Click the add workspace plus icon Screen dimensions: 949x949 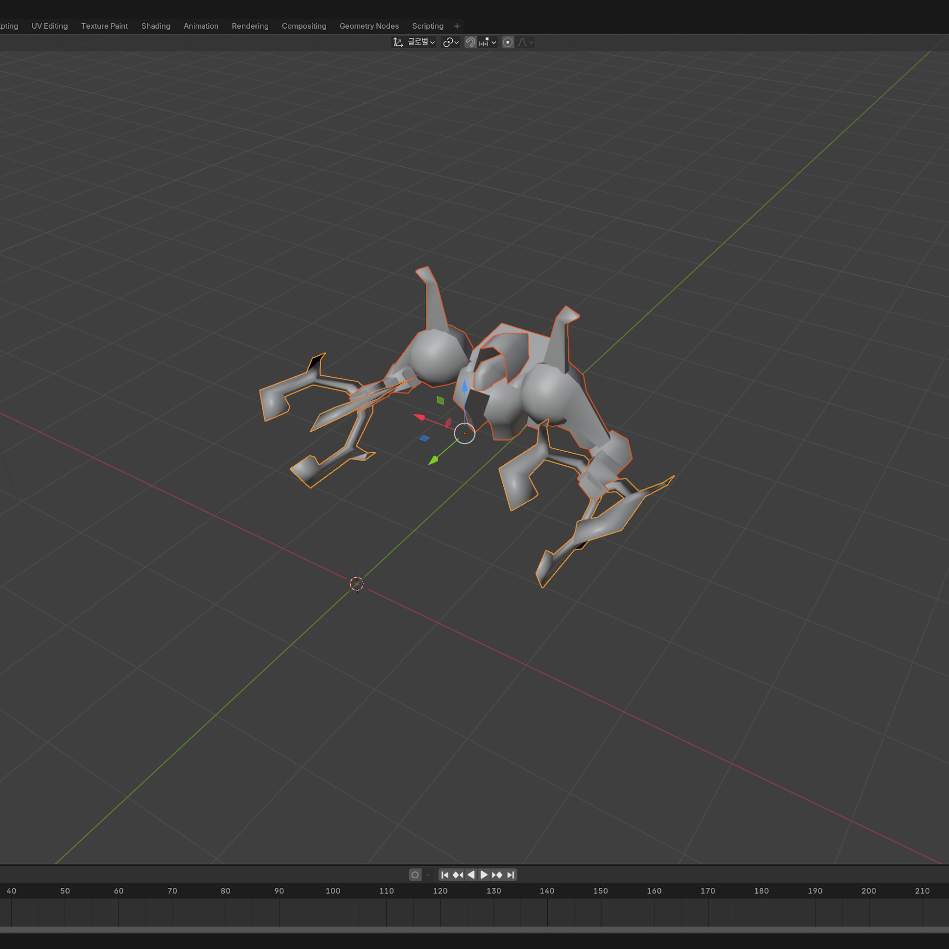[457, 26]
